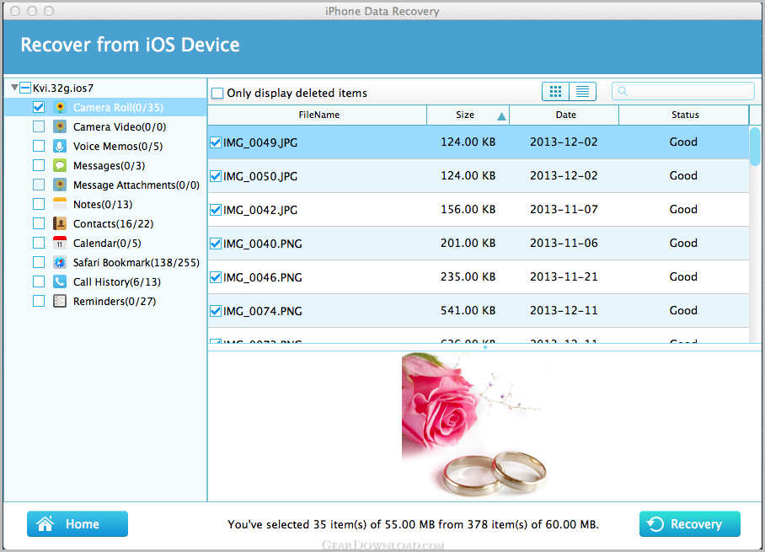Sort the list by Date column
This screenshot has width=765, height=552.
pos(564,115)
